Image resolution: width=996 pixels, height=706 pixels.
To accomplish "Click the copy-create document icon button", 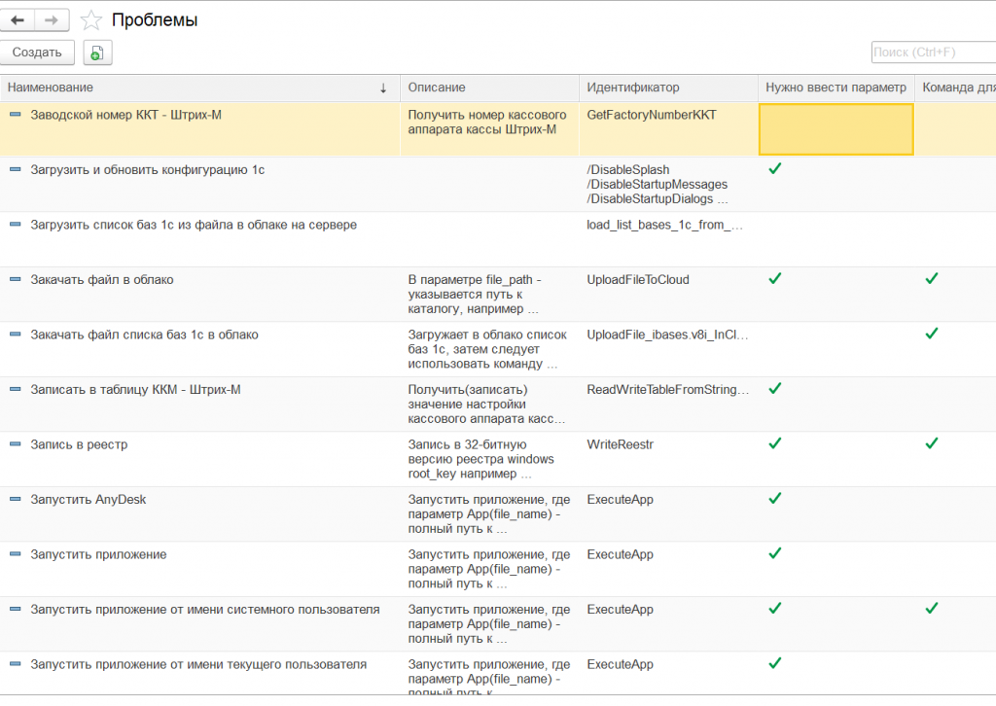I will point(97,53).
